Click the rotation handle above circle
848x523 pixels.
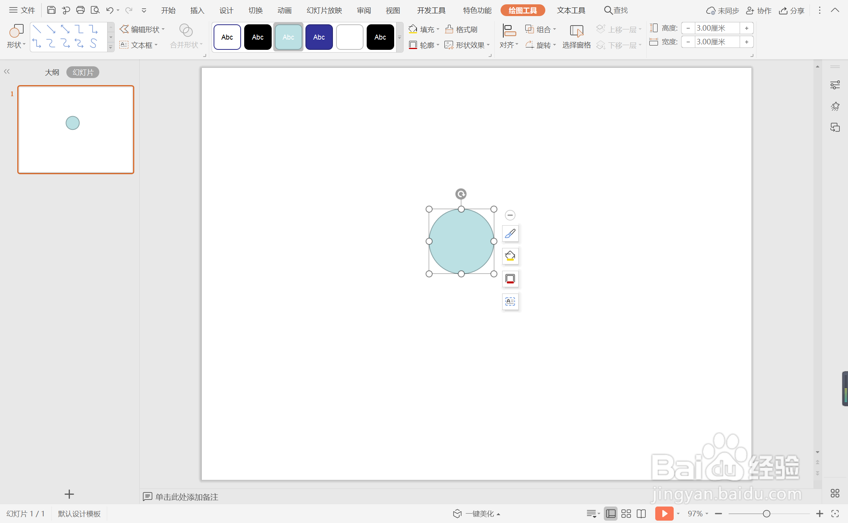(x=461, y=194)
